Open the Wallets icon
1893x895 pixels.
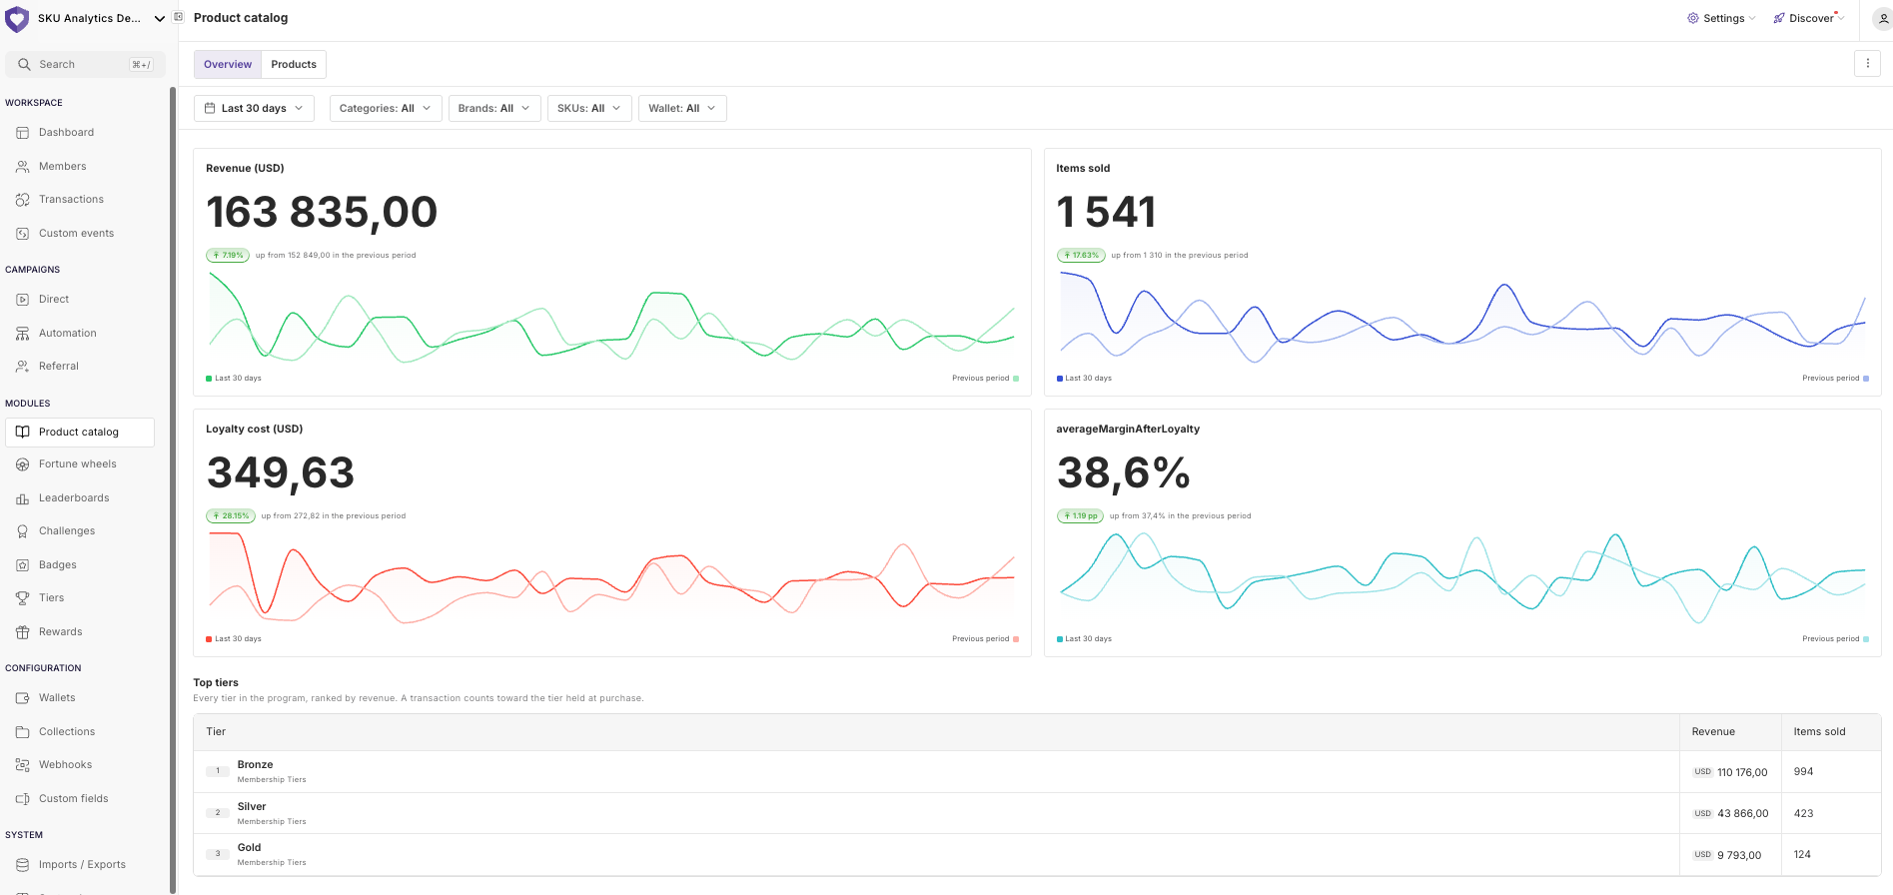pyautogui.click(x=22, y=698)
